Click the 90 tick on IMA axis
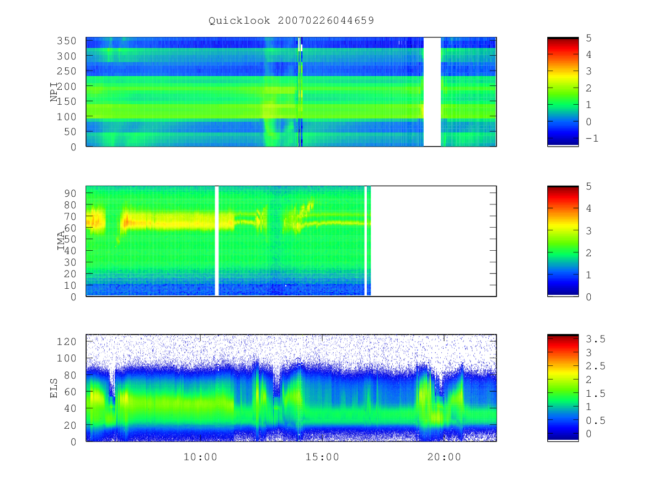662x496 pixels. (71, 193)
